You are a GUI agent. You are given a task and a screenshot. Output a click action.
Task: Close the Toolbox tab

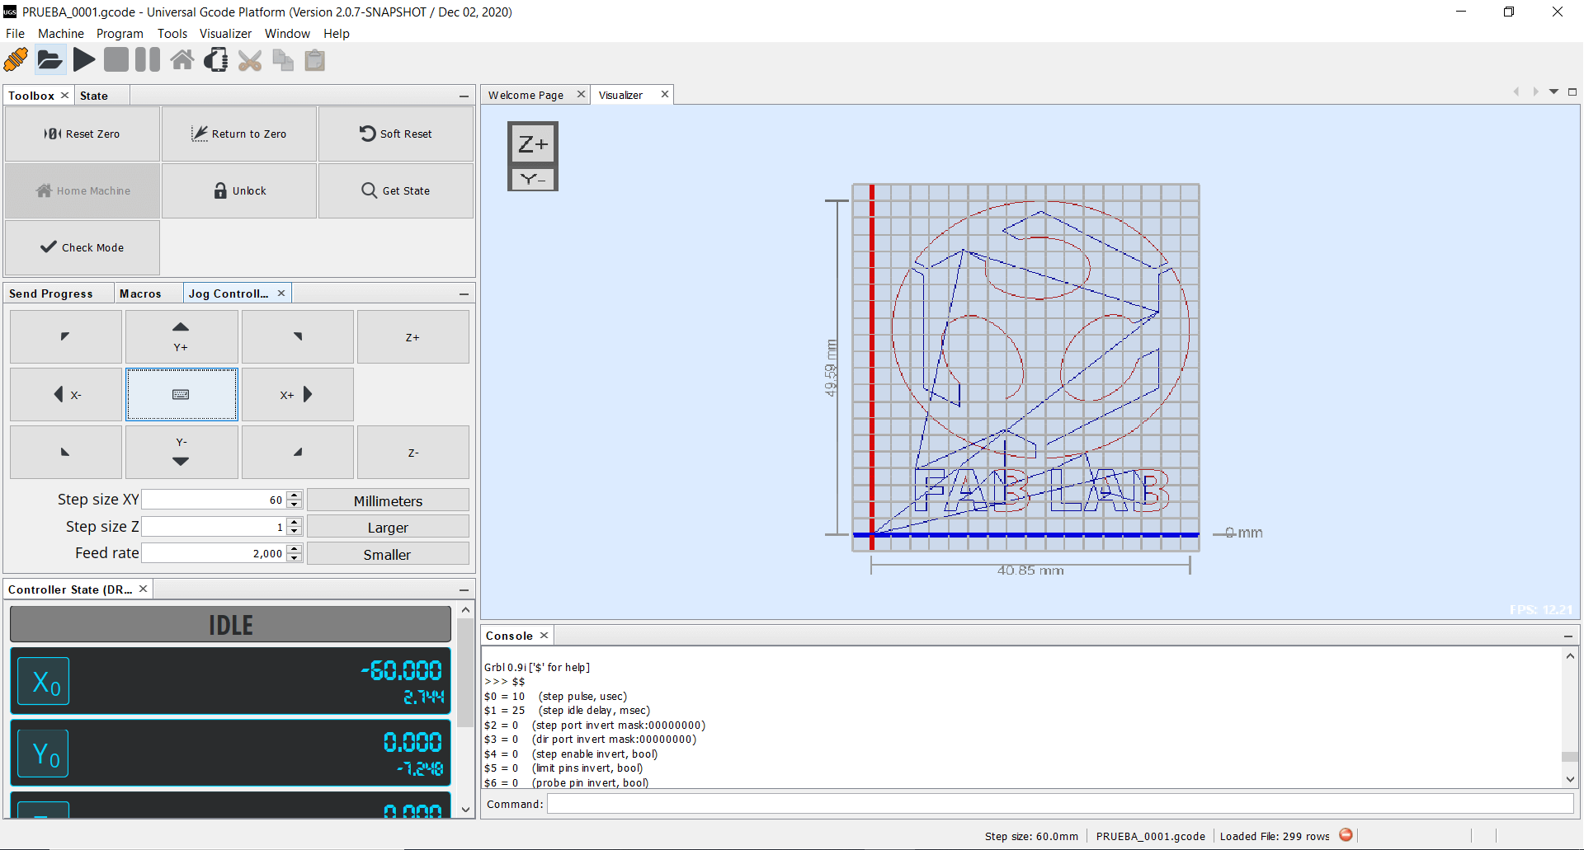pos(64,96)
